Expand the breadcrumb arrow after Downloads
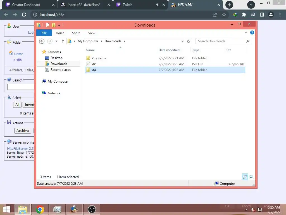 tap(124, 41)
